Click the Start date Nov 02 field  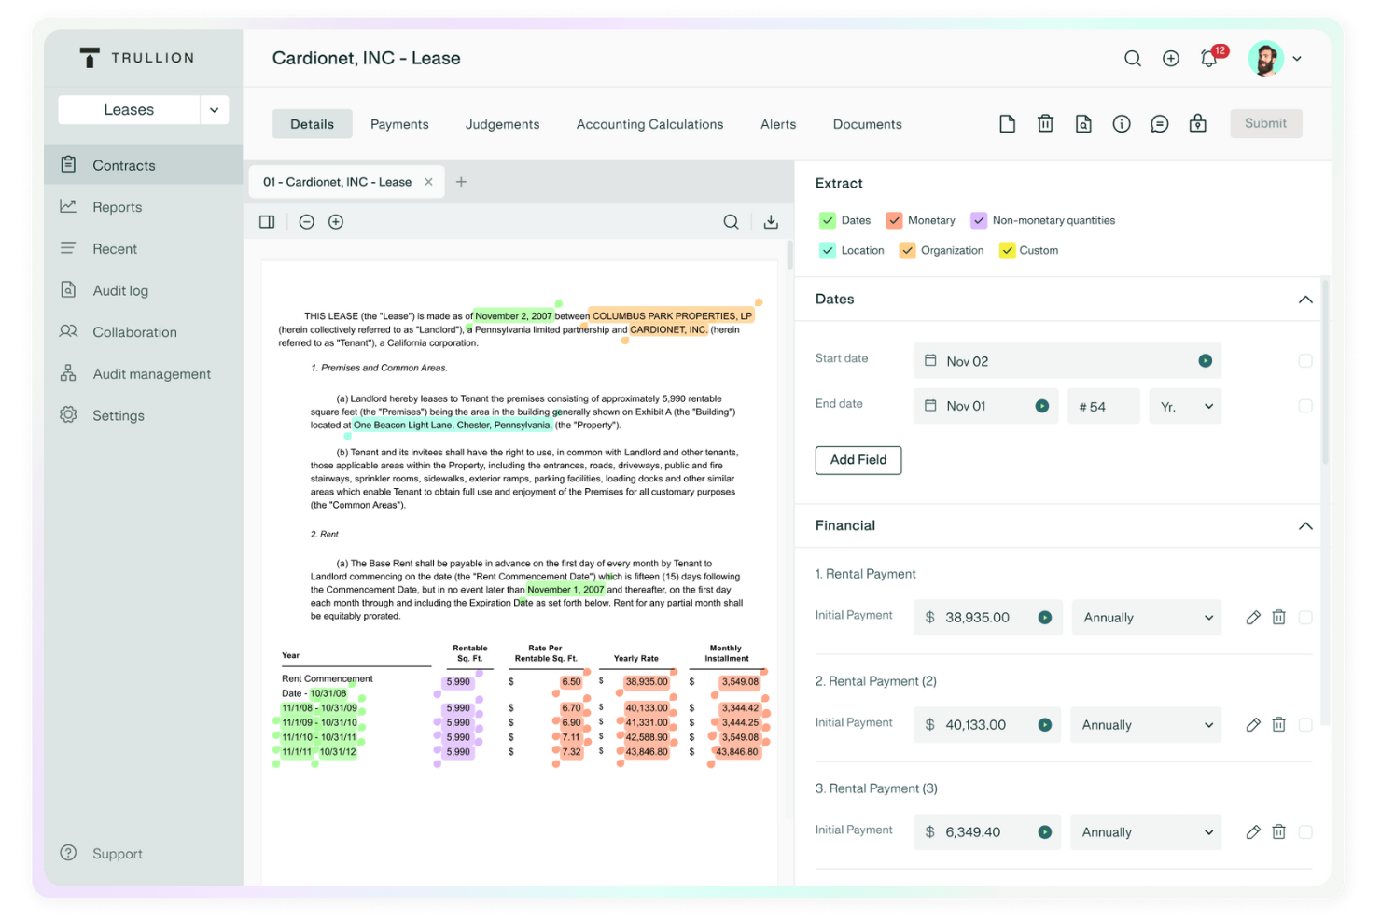(1067, 361)
